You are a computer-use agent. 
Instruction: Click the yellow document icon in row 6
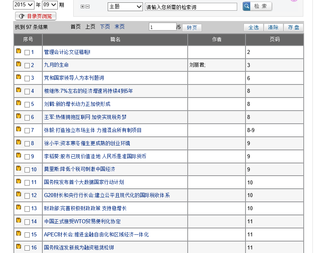click(19, 116)
